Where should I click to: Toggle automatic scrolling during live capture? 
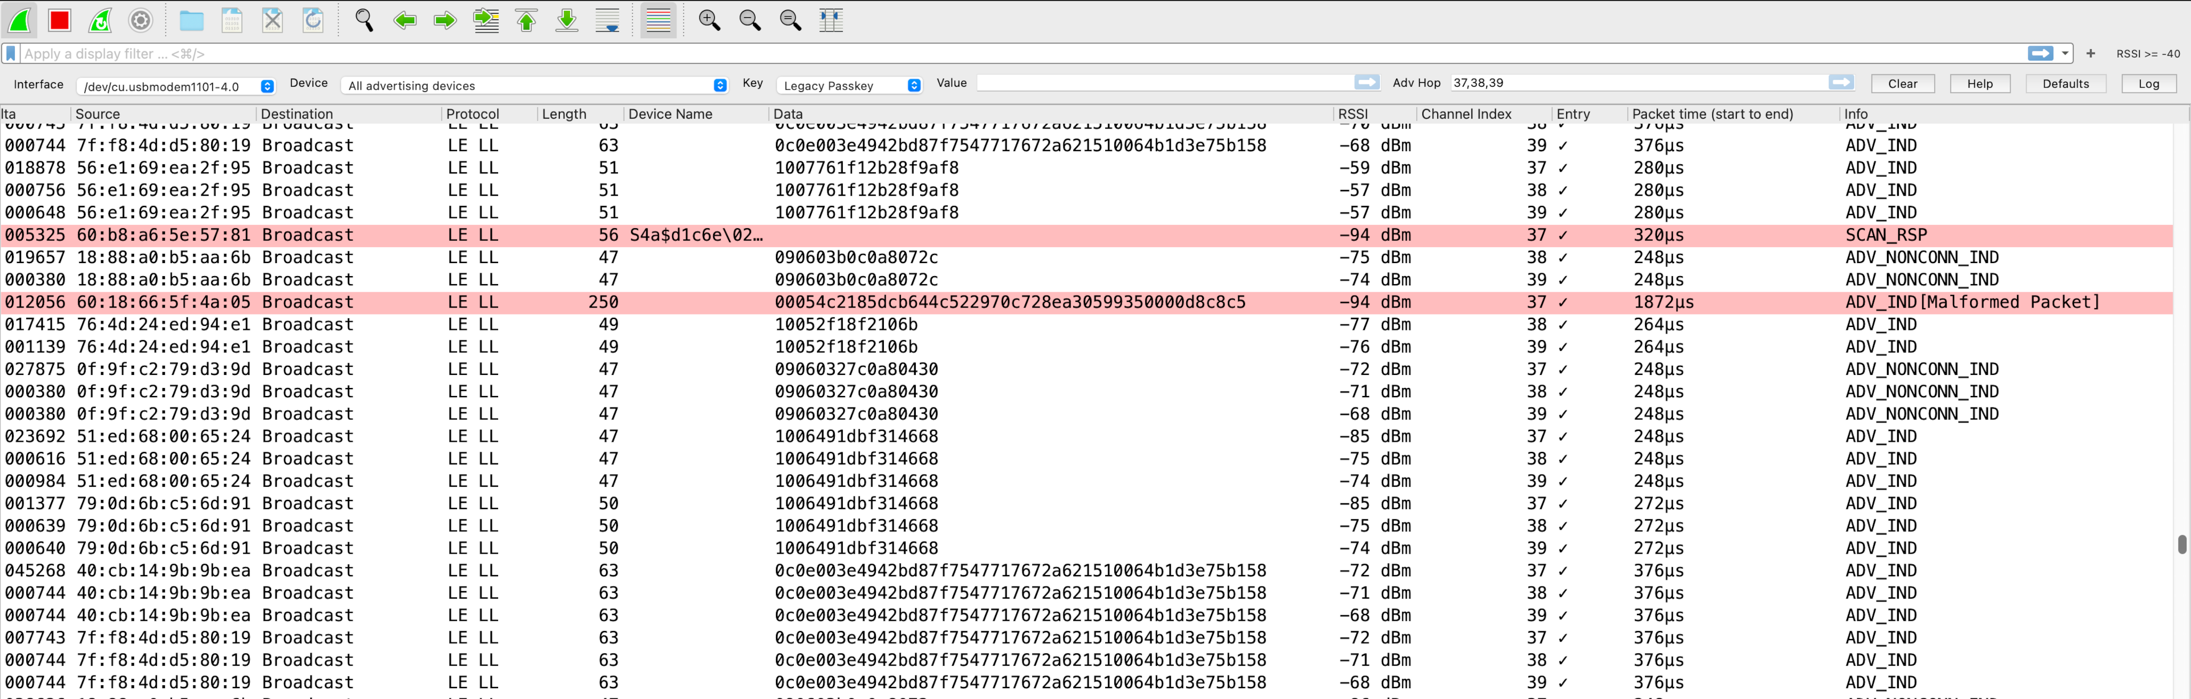tap(607, 21)
